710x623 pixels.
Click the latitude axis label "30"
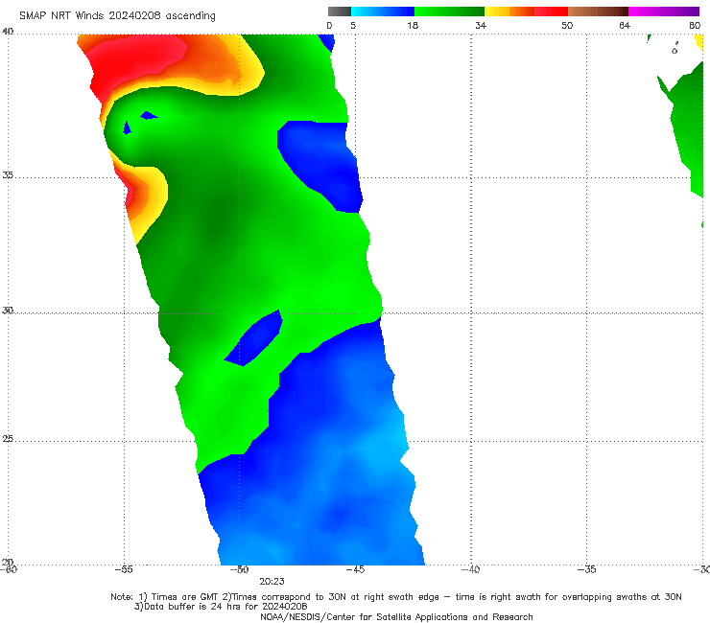8,311
